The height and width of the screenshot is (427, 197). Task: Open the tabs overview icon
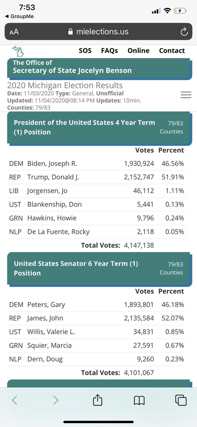(181, 400)
